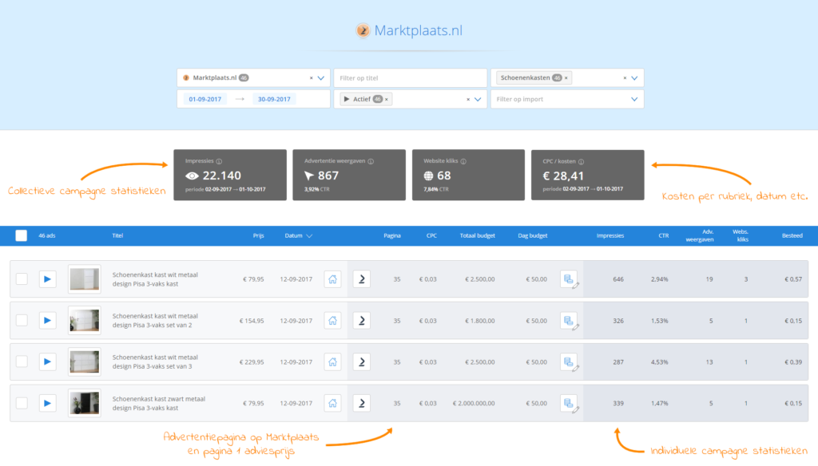Sort by Dag budget column header
Image resolution: width=818 pixels, height=466 pixels.
(x=533, y=235)
